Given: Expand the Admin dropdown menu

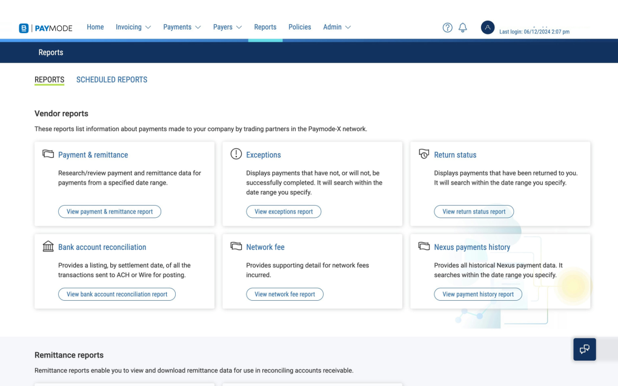Looking at the screenshot, I should (x=337, y=27).
